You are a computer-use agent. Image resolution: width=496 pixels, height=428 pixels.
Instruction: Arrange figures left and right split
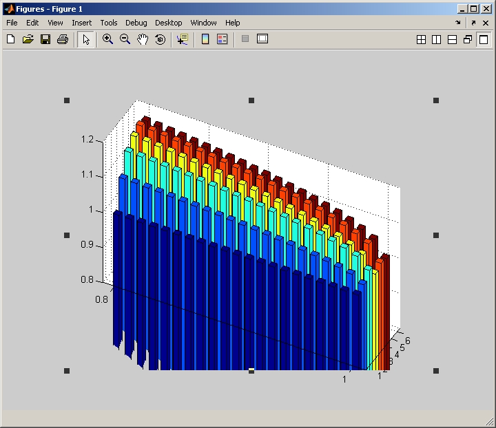437,40
